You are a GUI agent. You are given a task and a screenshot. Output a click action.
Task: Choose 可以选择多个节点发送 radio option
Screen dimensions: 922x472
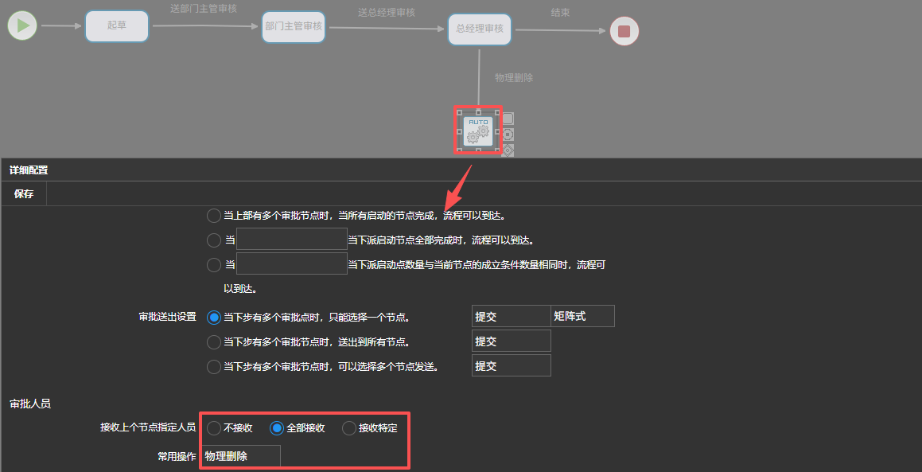click(214, 367)
